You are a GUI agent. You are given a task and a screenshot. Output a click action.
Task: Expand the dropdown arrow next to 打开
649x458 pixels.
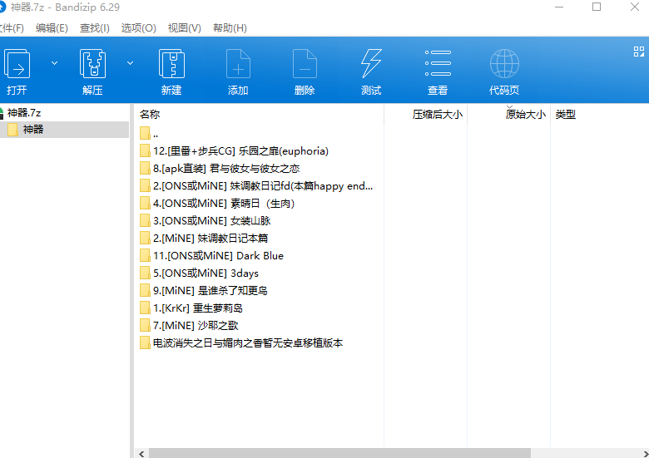coord(54,63)
